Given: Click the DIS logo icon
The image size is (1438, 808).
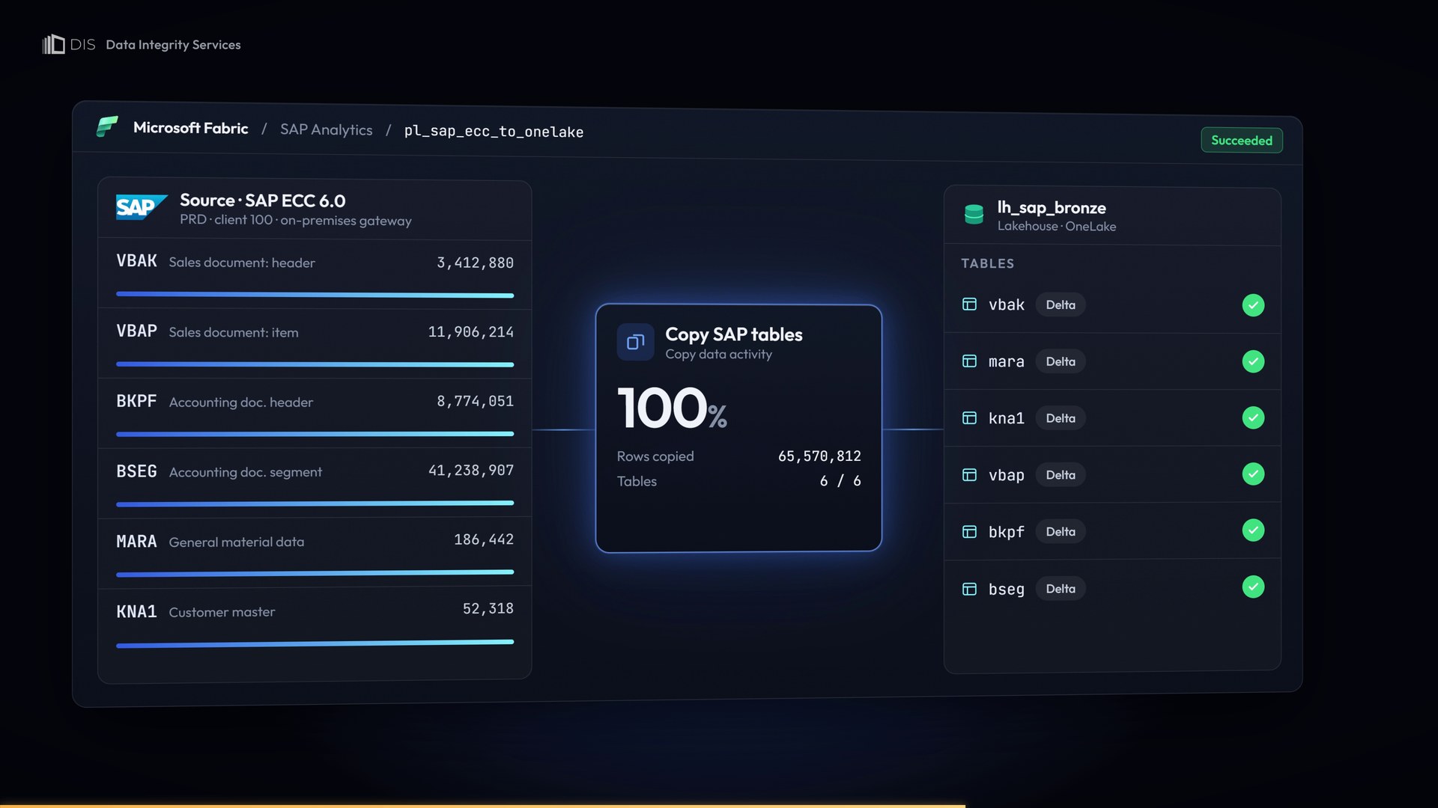Looking at the screenshot, I should coord(53,44).
